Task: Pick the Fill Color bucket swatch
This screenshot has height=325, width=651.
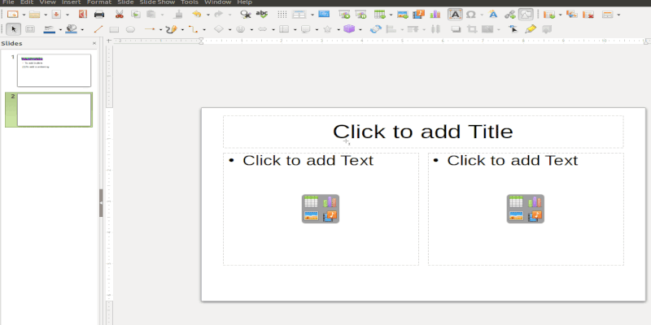Action: tap(72, 29)
